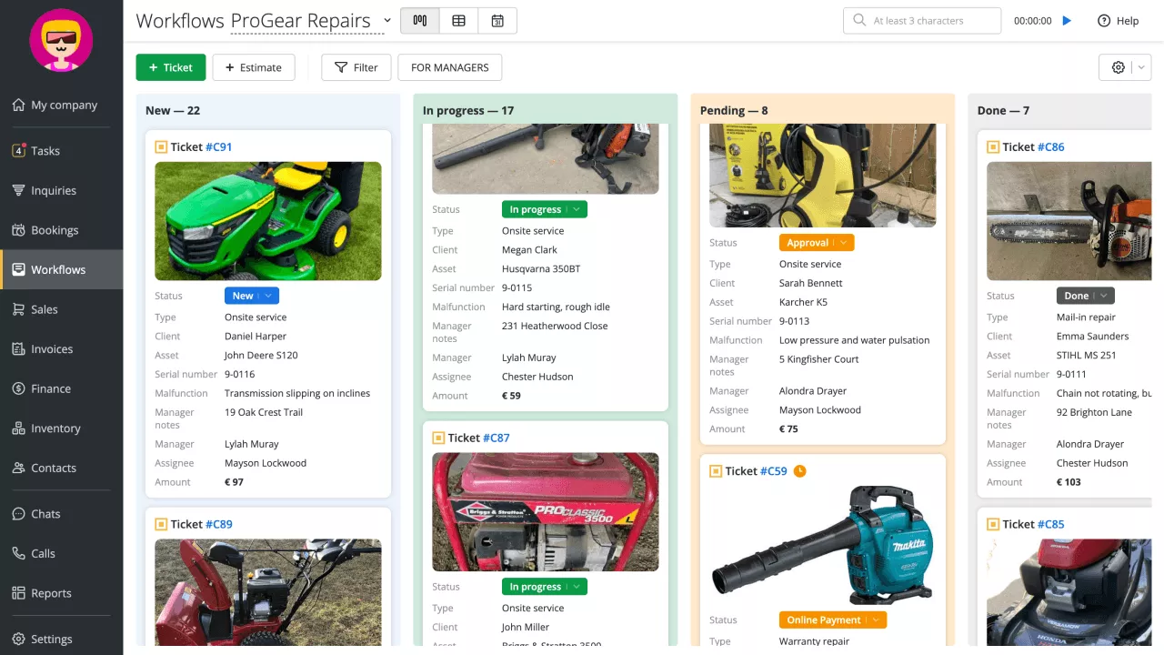This screenshot has height=655, width=1164.
Task: Click asset Husqvarna 350BT
Action: tap(541, 269)
